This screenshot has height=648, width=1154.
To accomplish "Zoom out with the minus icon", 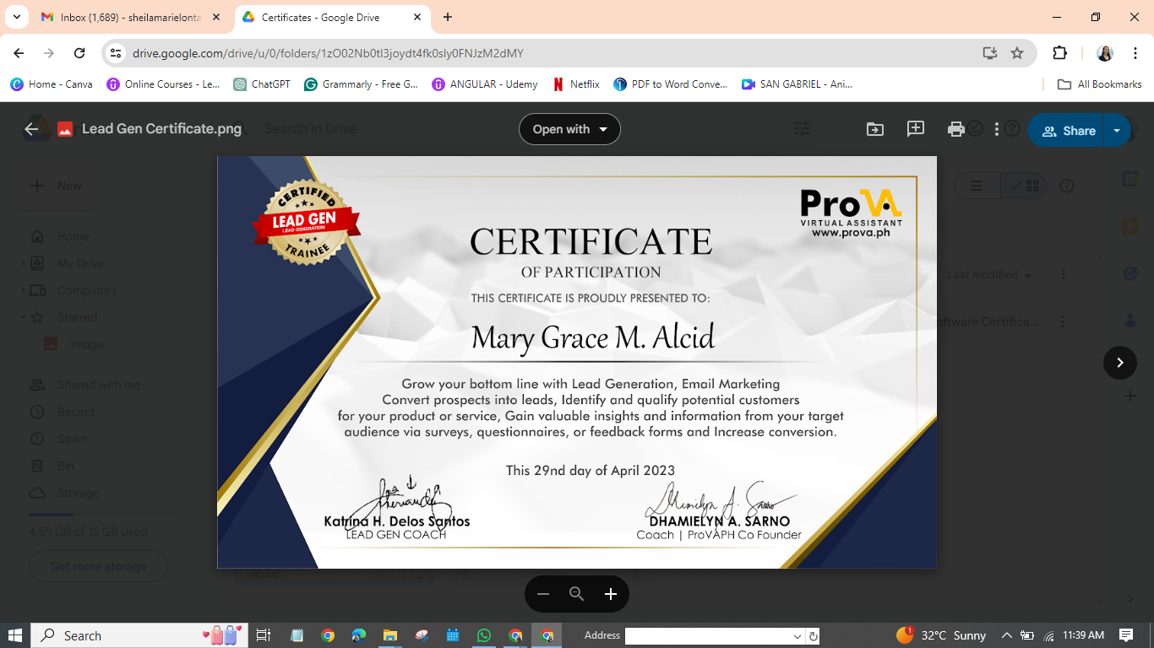I will [x=543, y=594].
